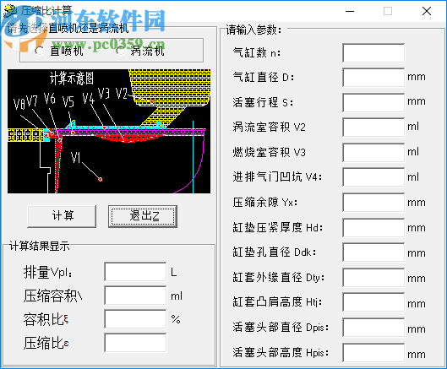
Task: Click the 计算 button
Action: click(x=62, y=216)
